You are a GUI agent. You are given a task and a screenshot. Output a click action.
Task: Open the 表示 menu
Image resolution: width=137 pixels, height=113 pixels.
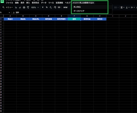pos(22,3)
